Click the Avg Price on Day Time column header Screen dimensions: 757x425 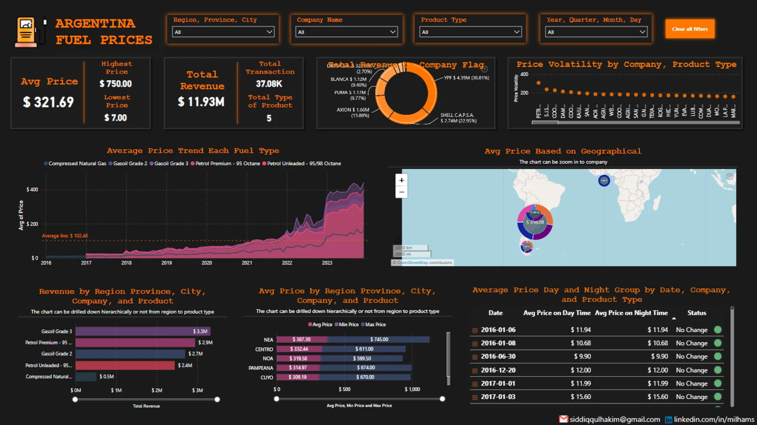557,313
